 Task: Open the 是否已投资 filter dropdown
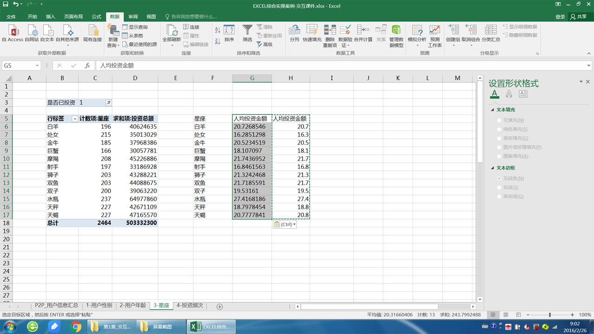pyautogui.click(x=109, y=103)
